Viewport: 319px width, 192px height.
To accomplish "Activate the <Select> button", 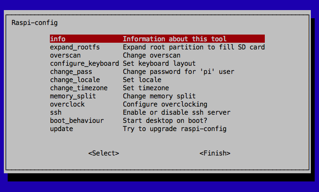I will (x=104, y=153).
